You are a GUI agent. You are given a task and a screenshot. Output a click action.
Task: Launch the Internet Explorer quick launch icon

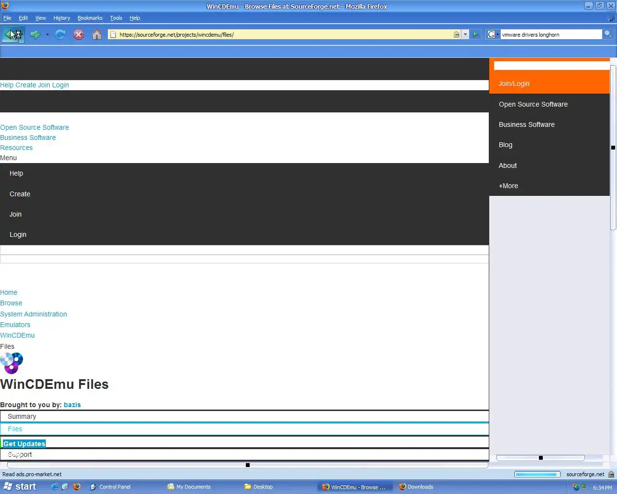pos(54,487)
